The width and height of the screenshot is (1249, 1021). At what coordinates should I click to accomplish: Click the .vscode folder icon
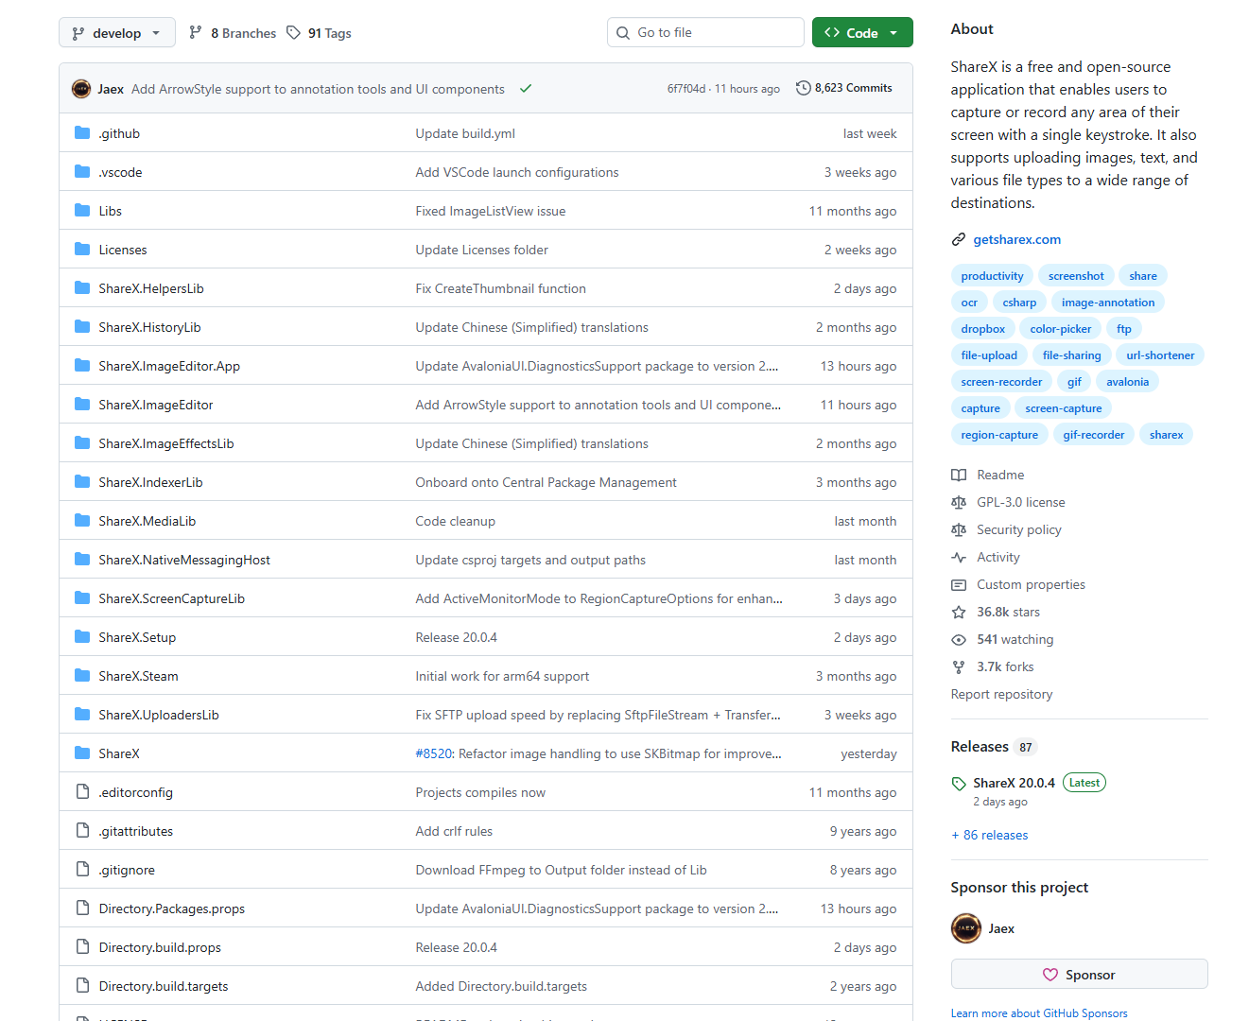coord(82,172)
